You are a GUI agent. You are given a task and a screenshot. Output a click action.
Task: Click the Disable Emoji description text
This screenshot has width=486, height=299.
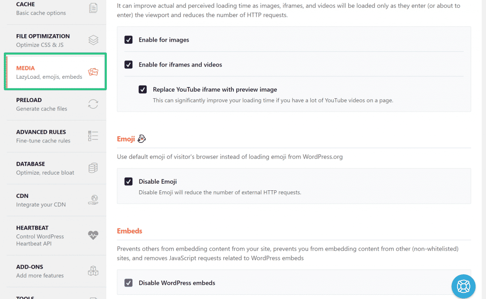coord(220,192)
